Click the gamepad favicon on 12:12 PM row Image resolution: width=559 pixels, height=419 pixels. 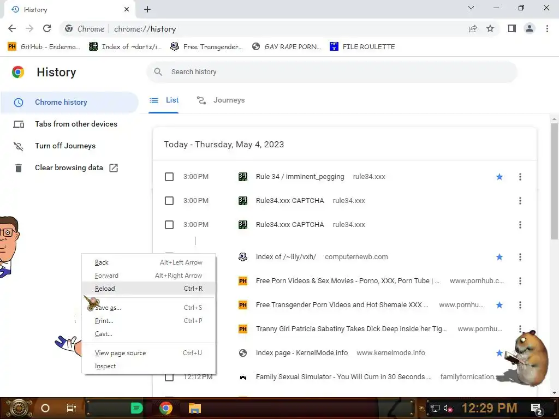[243, 377]
